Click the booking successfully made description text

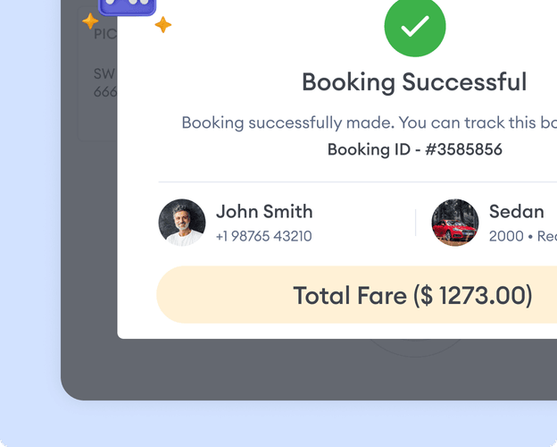369,122
